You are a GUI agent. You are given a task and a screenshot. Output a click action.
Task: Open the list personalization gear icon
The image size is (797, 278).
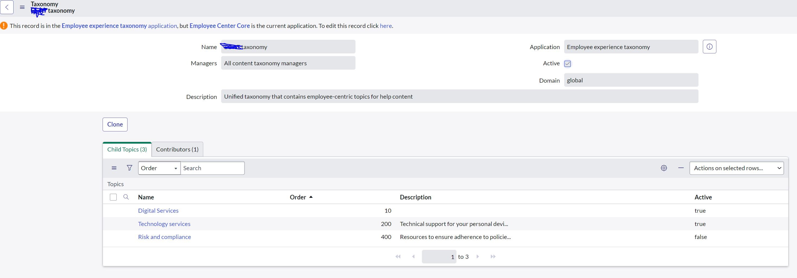(x=664, y=168)
